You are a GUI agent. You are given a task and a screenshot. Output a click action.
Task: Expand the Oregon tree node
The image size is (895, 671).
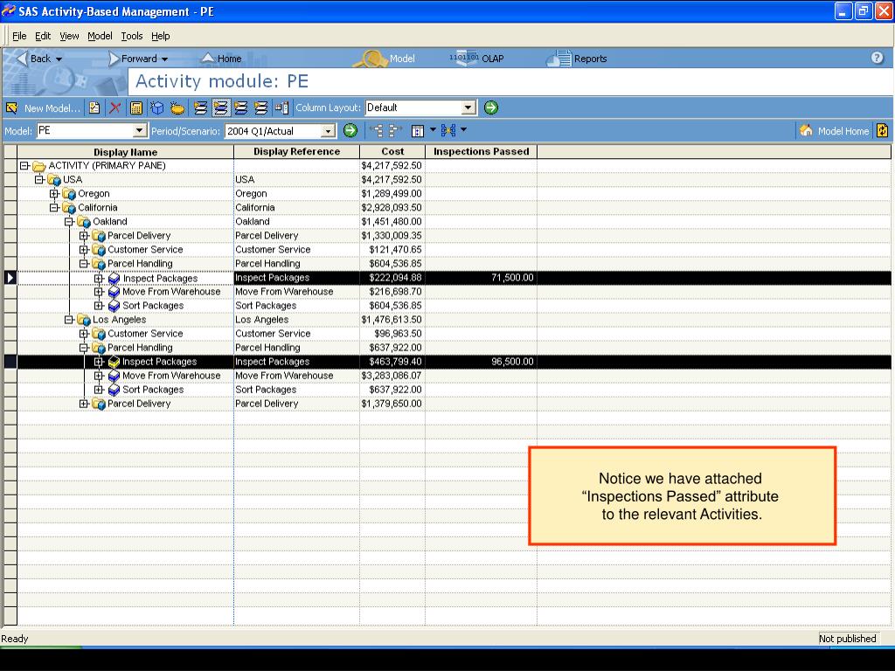click(x=54, y=194)
